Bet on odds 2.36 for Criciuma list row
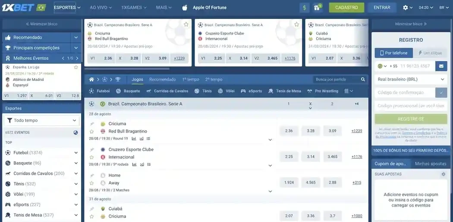This screenshot has width=453, height=222. [x=289, y=131]
